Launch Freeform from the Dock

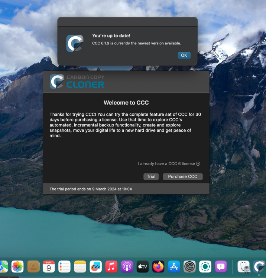point(95,267)
